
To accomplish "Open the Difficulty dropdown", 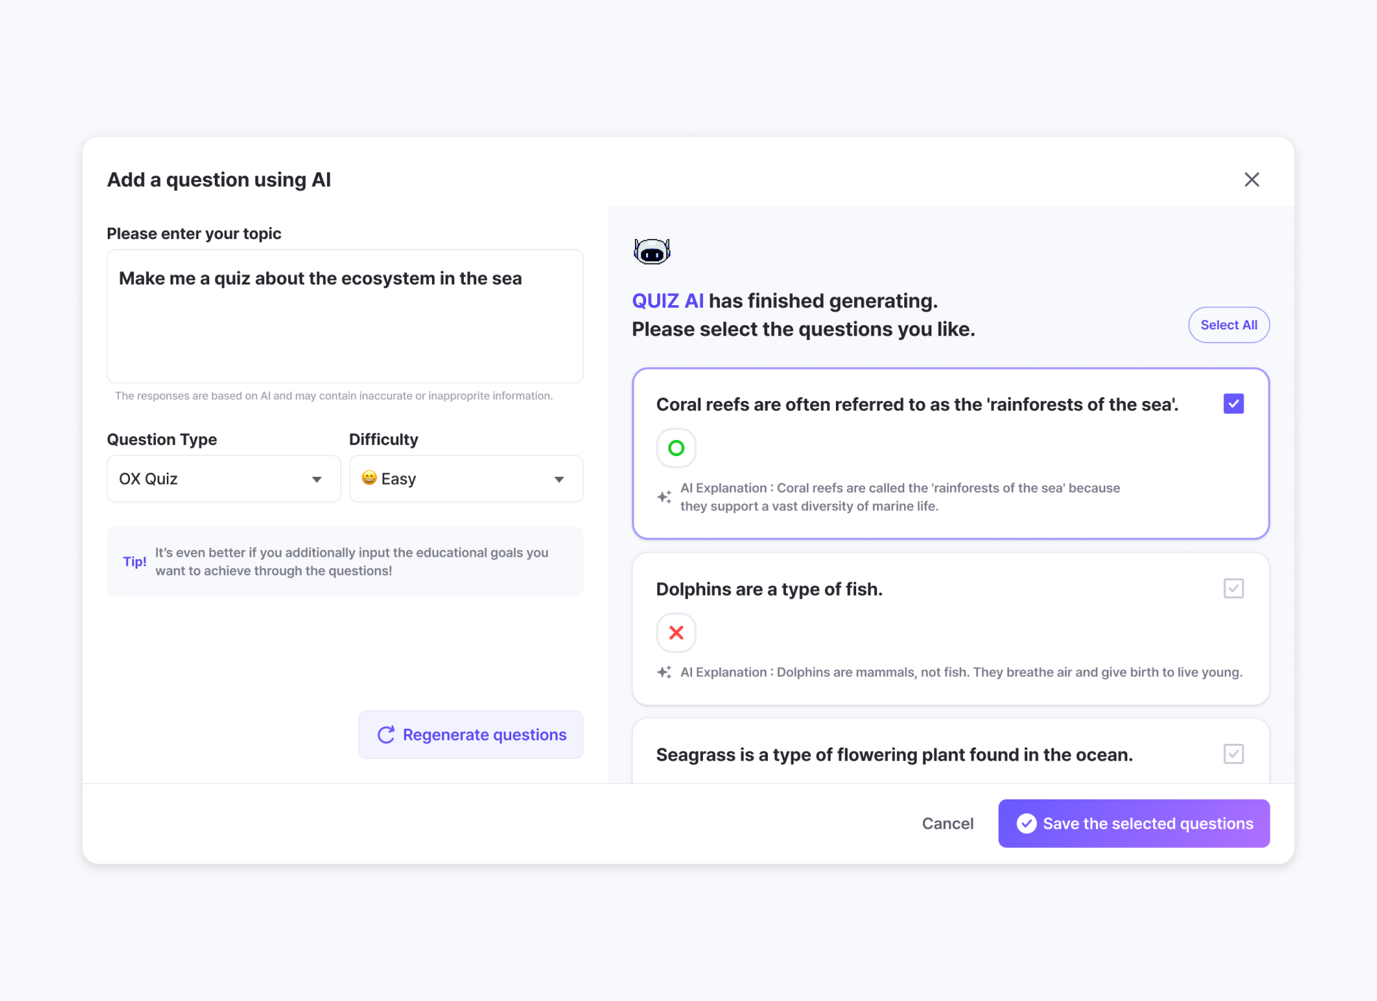I will click(x=465, y=479).
